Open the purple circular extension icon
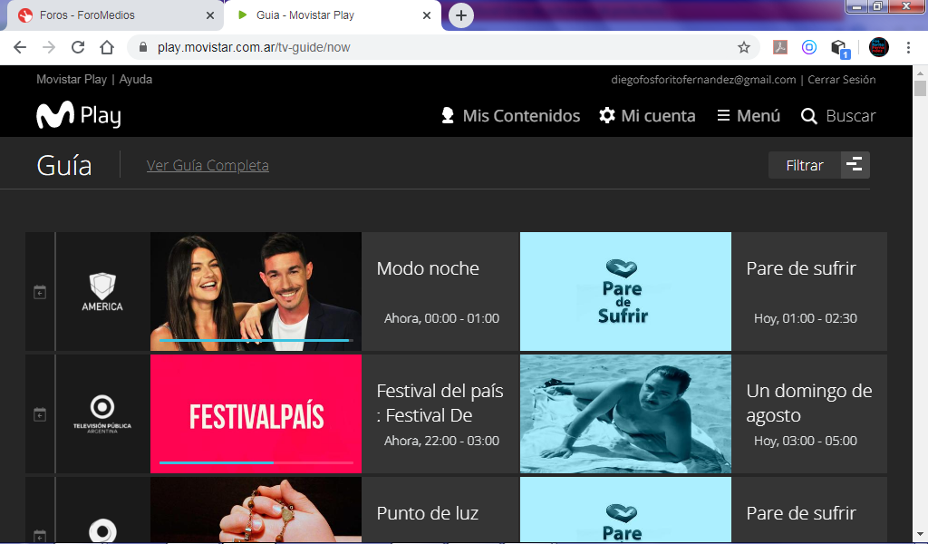Image resolution: width=928 pixels, height=544 pixels. click(x=809, y=47)
